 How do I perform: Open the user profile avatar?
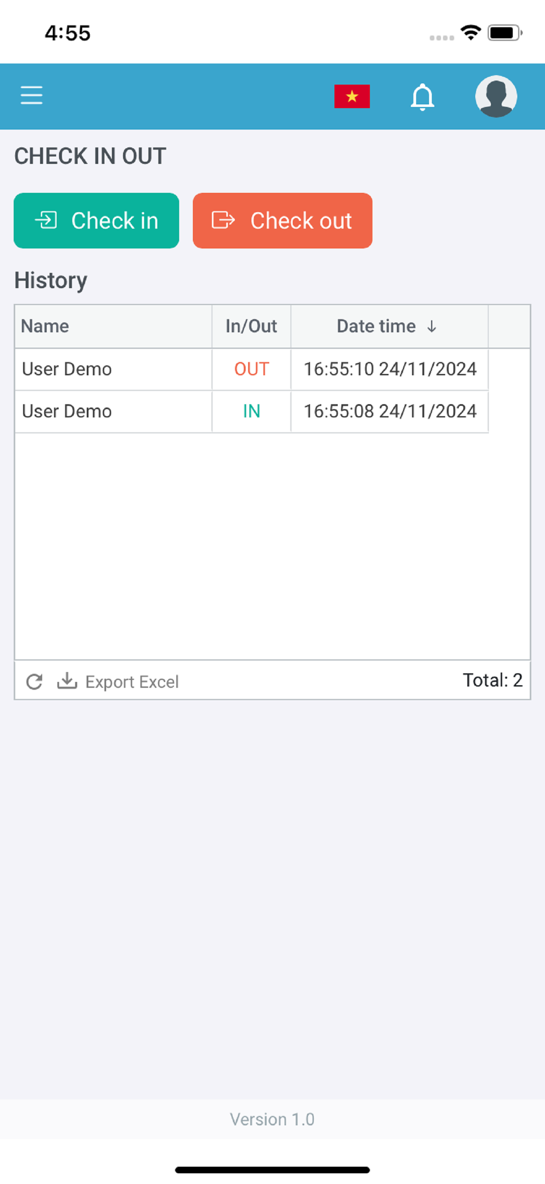pos(496,96)
